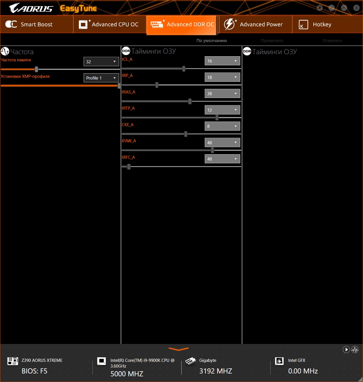Click the Частота памяти slider handle
Viewport: 363px width, 382px height.
point(36,69)
